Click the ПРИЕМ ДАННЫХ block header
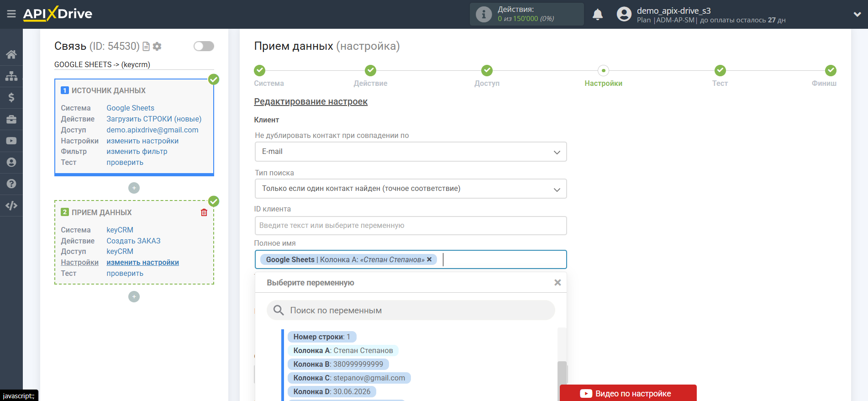The image size is (868, 401). point(101,212)
